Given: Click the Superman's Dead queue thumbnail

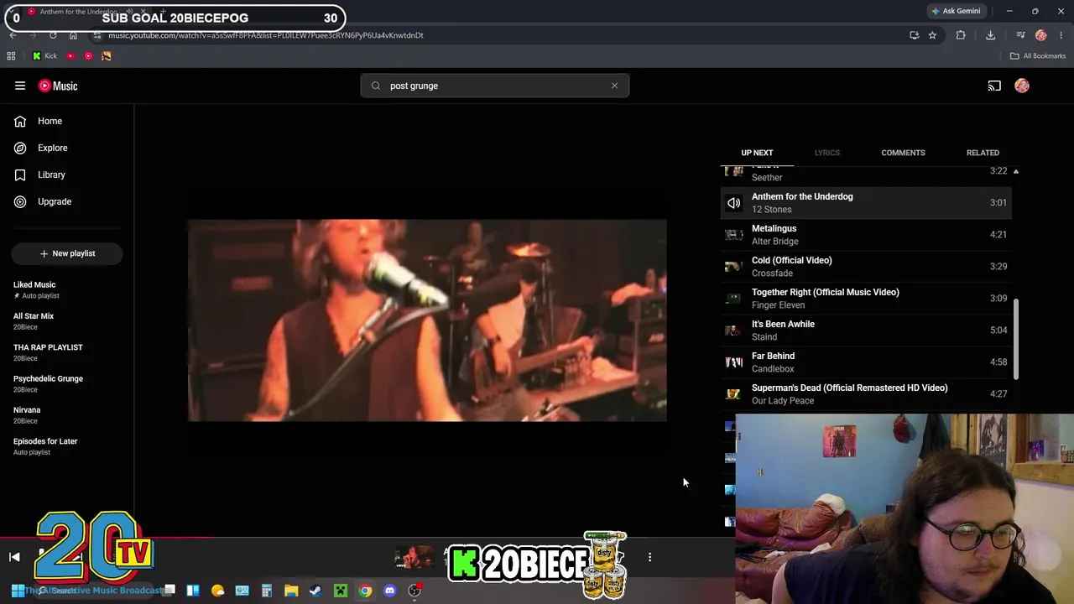Looking at the screenshot, I should [x=733, y=394].
